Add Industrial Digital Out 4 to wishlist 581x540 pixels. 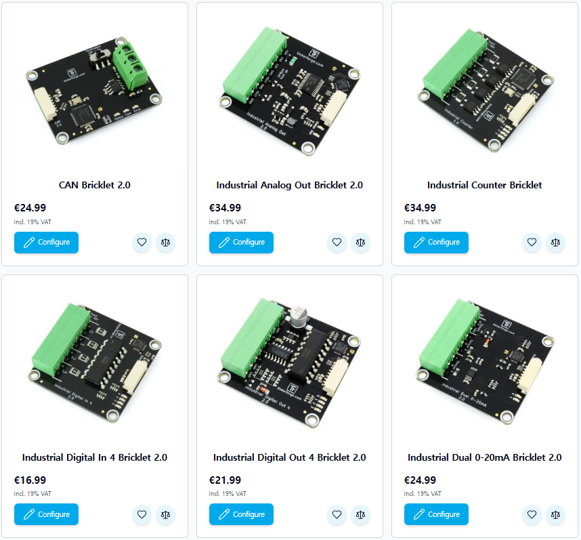pyautogui.click(x=337, y=514)
